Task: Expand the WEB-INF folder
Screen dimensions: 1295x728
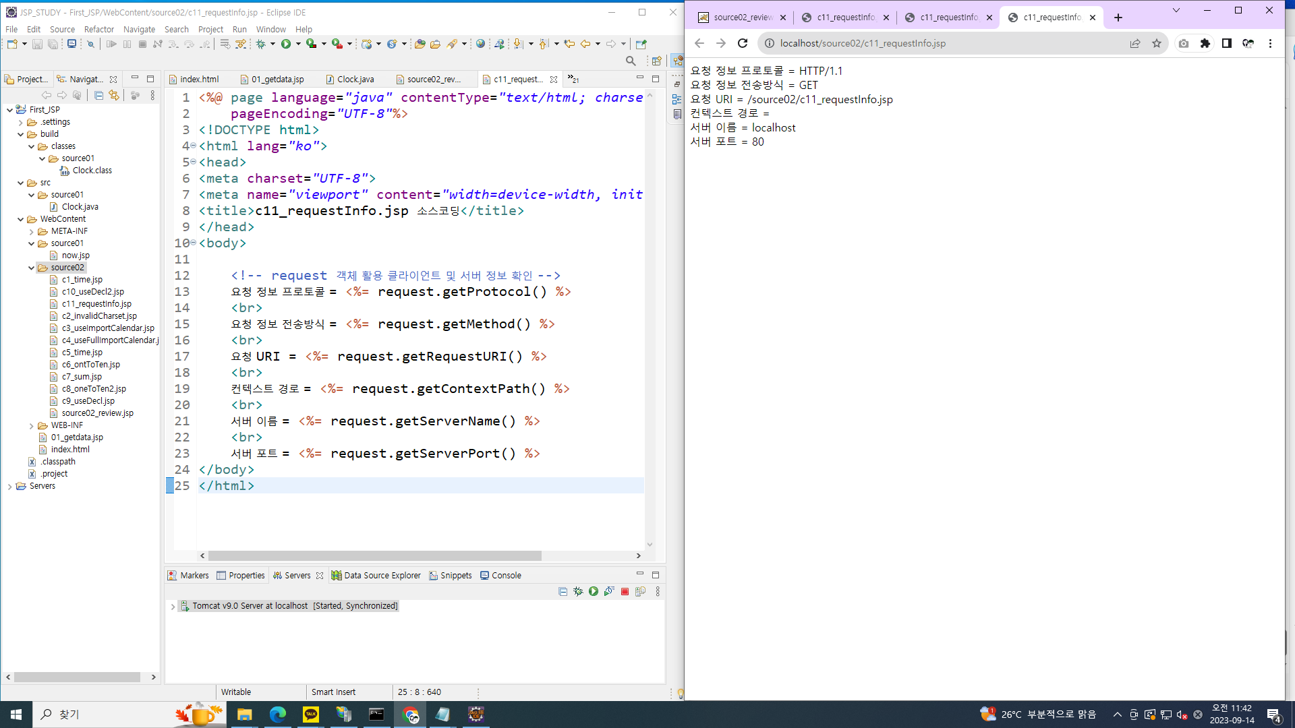Action: [x=31, y=425]
